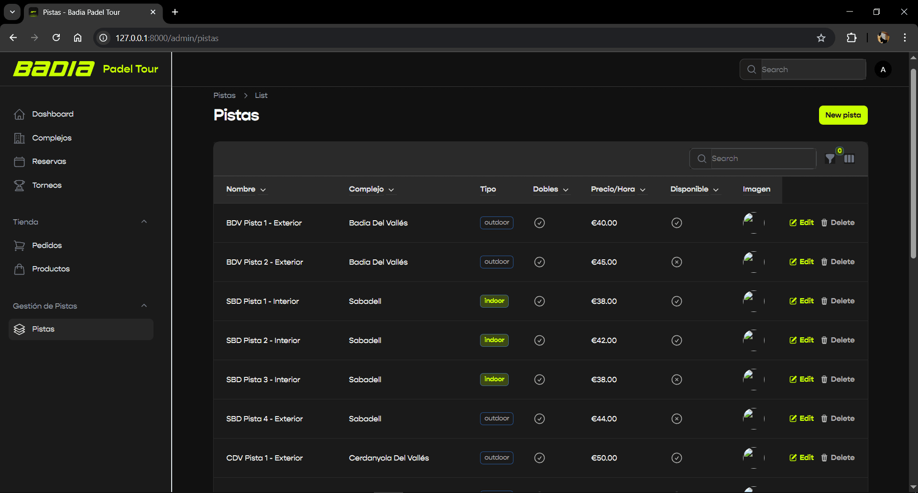Click image thumbnail of BDV Pista 1

coord(753,223)
